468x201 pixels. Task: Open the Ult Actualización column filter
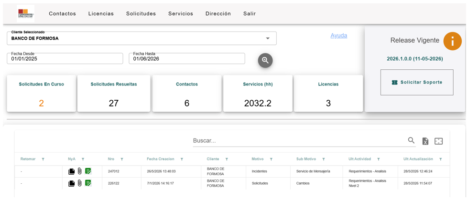pos(441,159)
